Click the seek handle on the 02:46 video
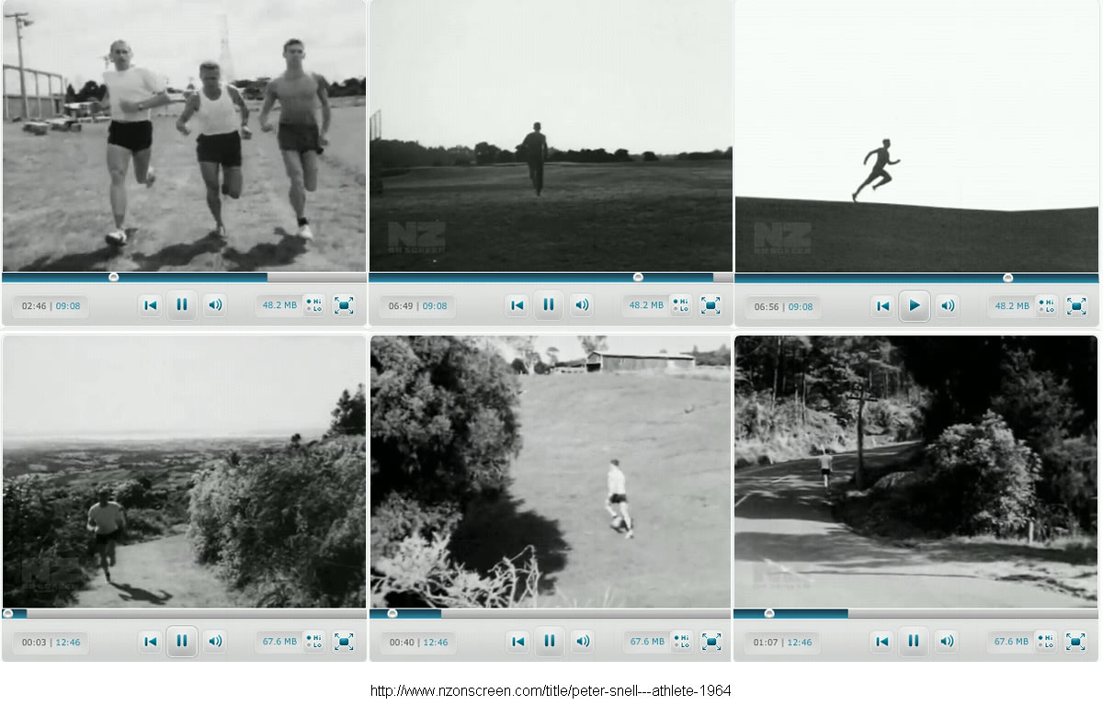The width and height of the screenshot is (1103, 717). coord(113,277)
